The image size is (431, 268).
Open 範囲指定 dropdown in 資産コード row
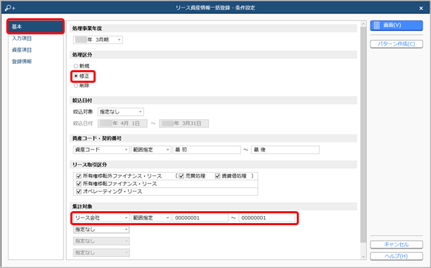[x=151, y=149]
